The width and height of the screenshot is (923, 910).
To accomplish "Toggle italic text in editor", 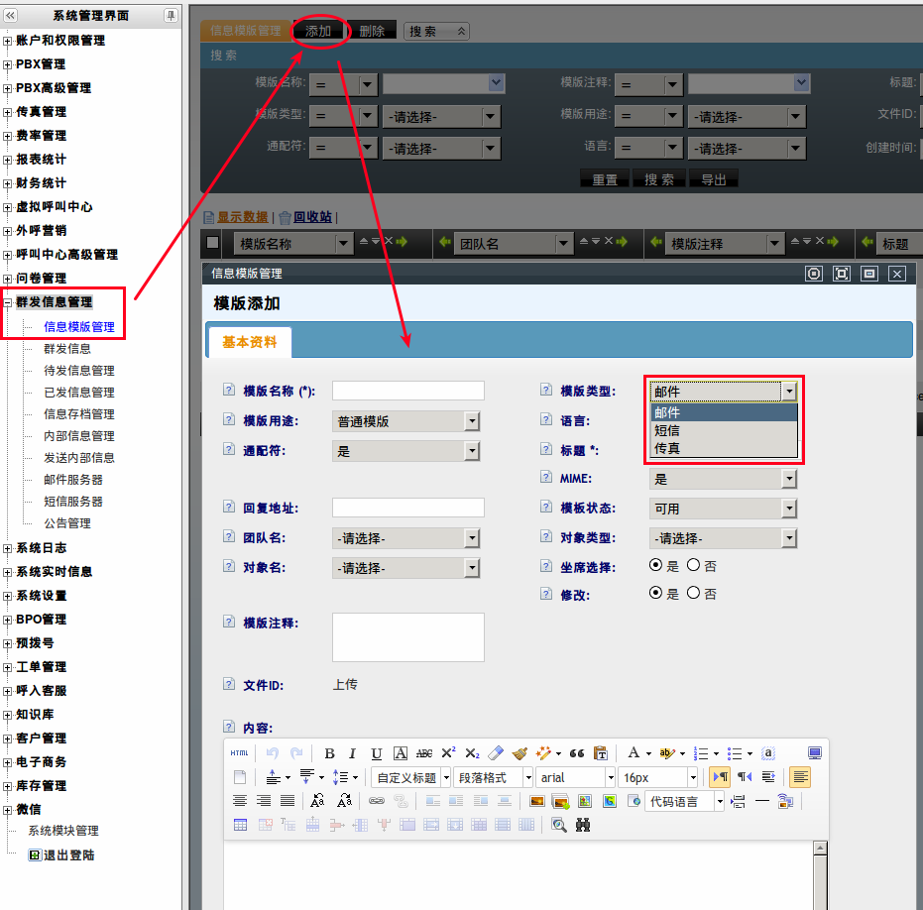I will point(352,753).
